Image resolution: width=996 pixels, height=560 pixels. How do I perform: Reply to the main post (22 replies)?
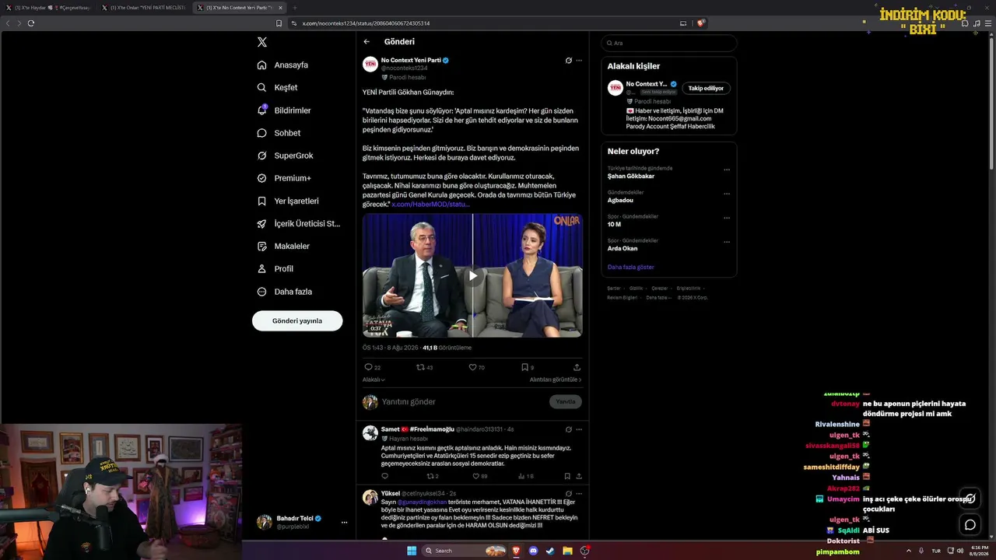(x=372, y=367)
